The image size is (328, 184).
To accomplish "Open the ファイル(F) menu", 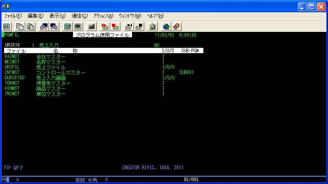I will pos(13,16).
